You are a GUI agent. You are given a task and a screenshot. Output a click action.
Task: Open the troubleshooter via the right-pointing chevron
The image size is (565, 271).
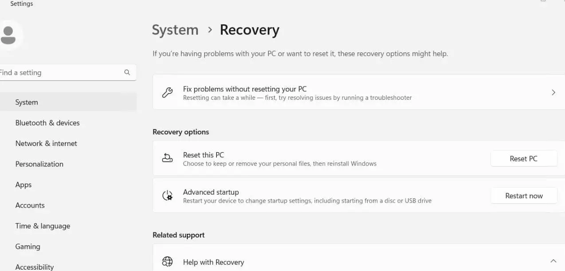[x=553, y=92]
